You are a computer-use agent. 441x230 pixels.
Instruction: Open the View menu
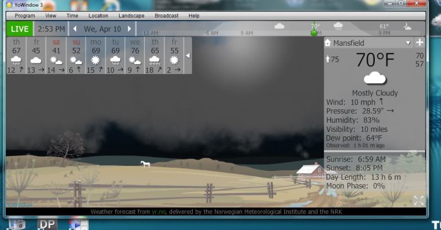coord(50,16)
